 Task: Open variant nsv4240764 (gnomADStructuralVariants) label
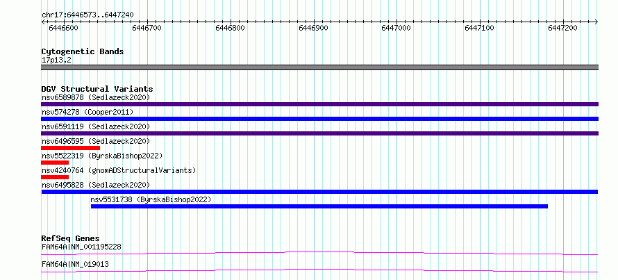point(119,170)
